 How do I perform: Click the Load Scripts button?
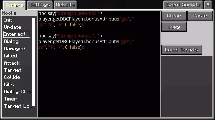[x=181, y=50]
